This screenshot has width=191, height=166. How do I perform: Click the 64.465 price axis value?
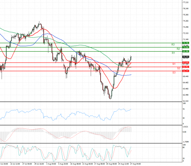pos(186,83)
